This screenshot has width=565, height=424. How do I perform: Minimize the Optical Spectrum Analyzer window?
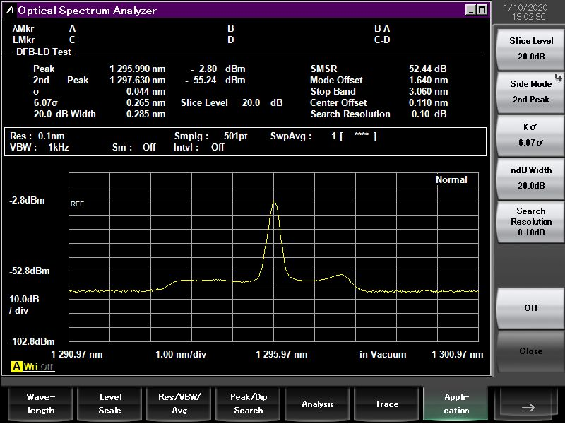(x=471, y=10)
